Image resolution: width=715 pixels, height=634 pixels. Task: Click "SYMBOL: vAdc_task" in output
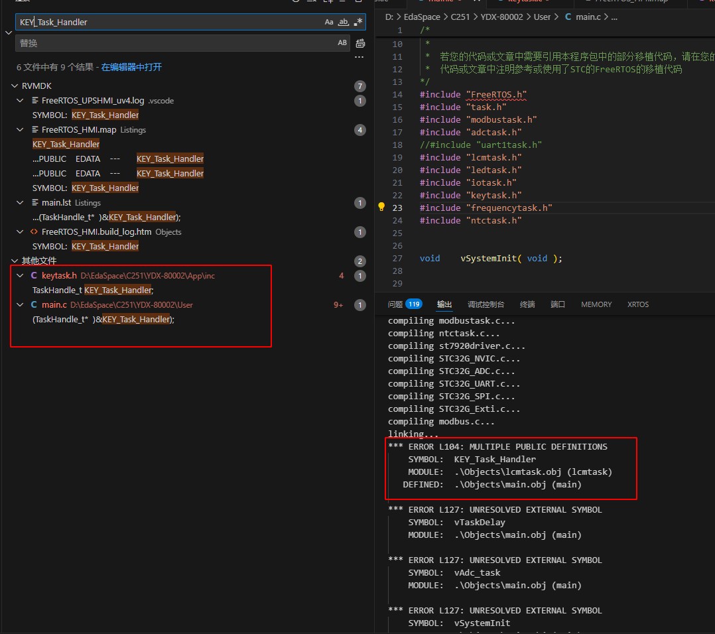(454, 572)
